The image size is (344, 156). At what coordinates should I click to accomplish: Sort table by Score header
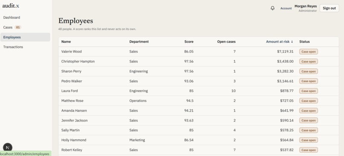click(189, 41)
